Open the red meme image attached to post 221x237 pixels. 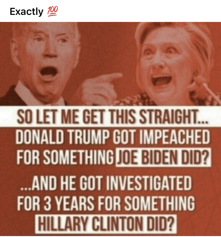tap(110, 129)
